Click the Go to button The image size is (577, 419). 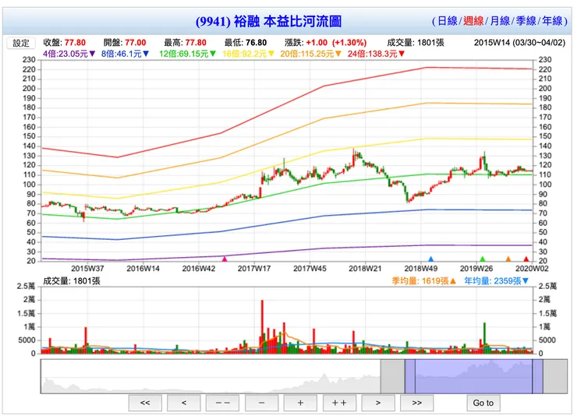click(483, 403)
